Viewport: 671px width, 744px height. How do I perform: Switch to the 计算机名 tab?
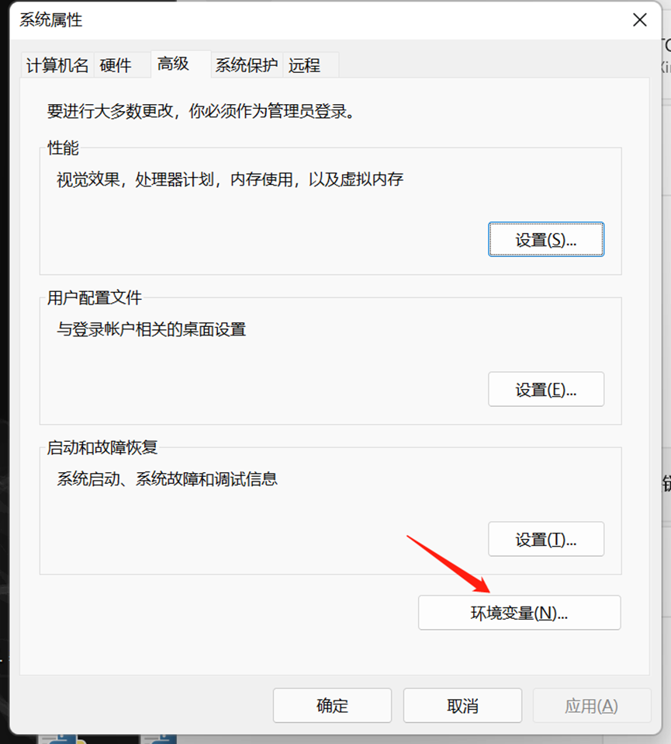pyautogui.click(x=57, y=65)
